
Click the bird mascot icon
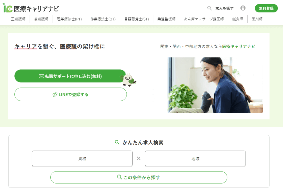click(129, 80)
